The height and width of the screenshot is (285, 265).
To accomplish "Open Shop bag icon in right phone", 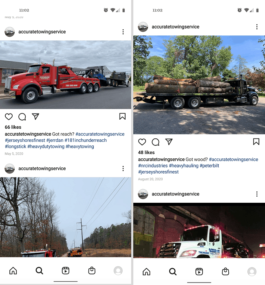I will click(x=225, y=272).
